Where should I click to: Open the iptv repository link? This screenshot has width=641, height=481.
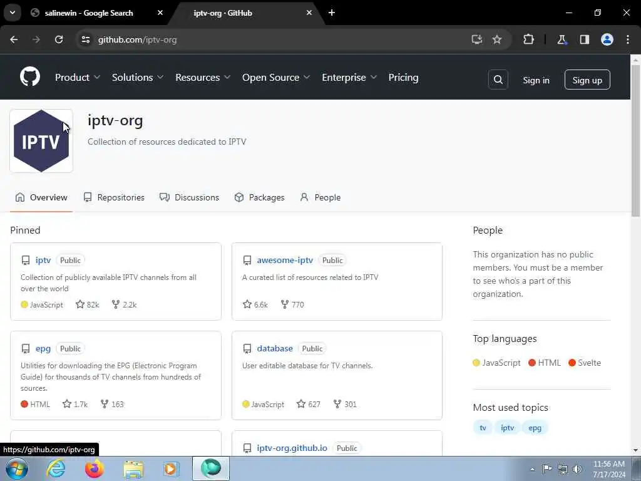43,260
